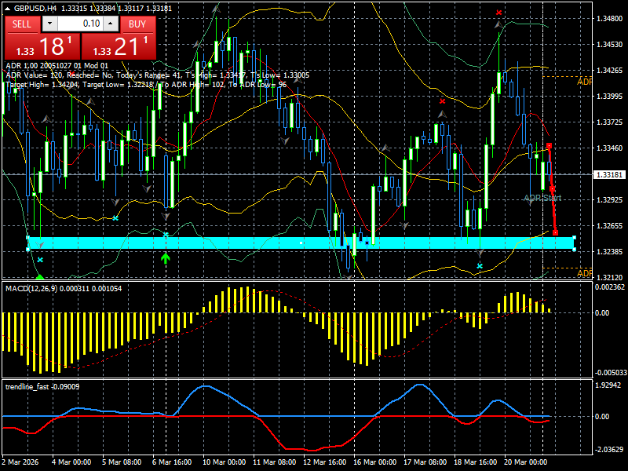Click the "trendline_fast -0.09009" indicator label
Image resolution: width=628 pixels, height=471 pixels.
tap(42, 386)
